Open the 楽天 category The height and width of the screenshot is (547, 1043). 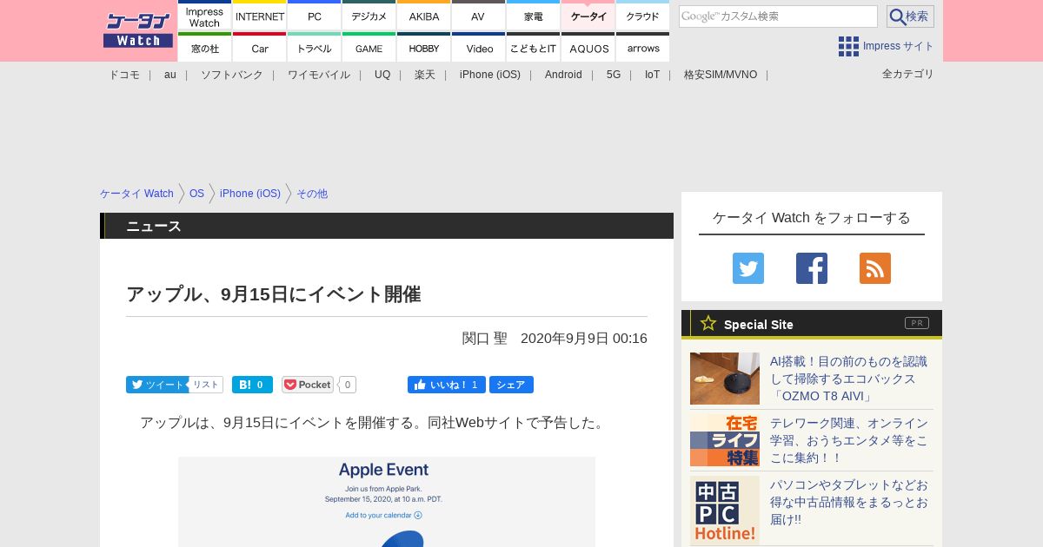[x=425, y=75]
